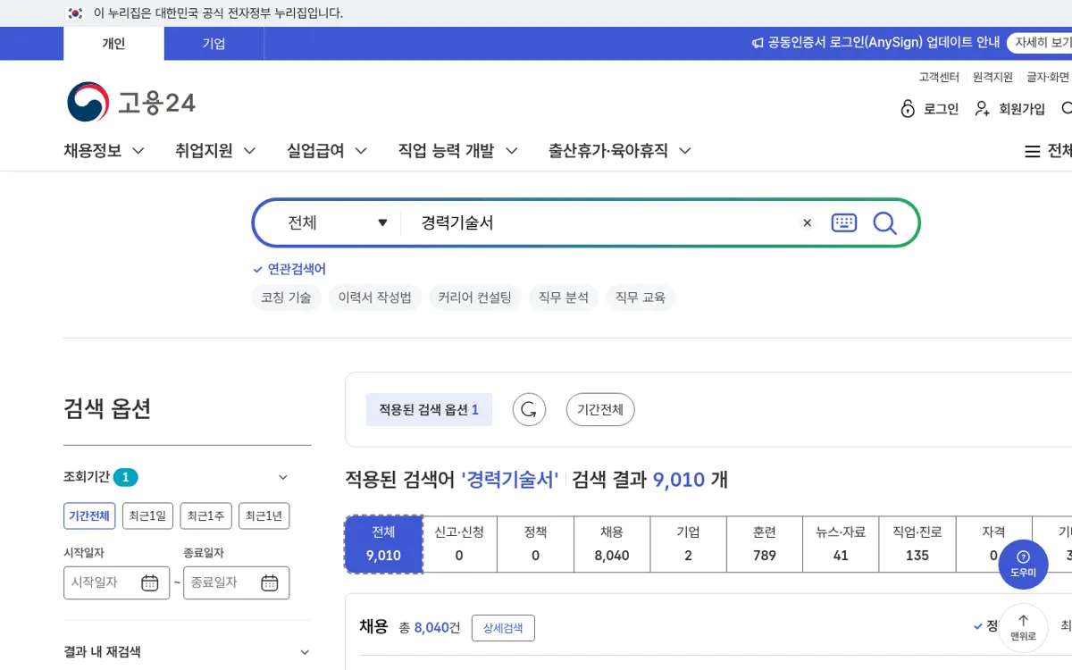Screen dimensions: 1072x670
Task: Select the 전체 9,010 results tab
Action: pos(383,544)
